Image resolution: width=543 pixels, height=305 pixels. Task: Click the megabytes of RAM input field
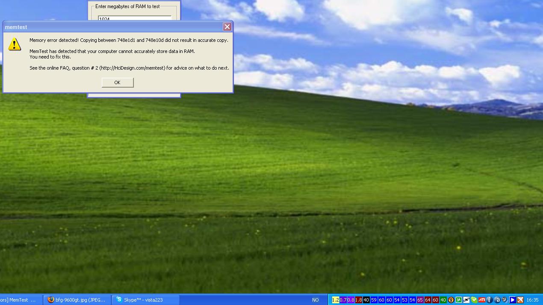click(x=135, y=18)
